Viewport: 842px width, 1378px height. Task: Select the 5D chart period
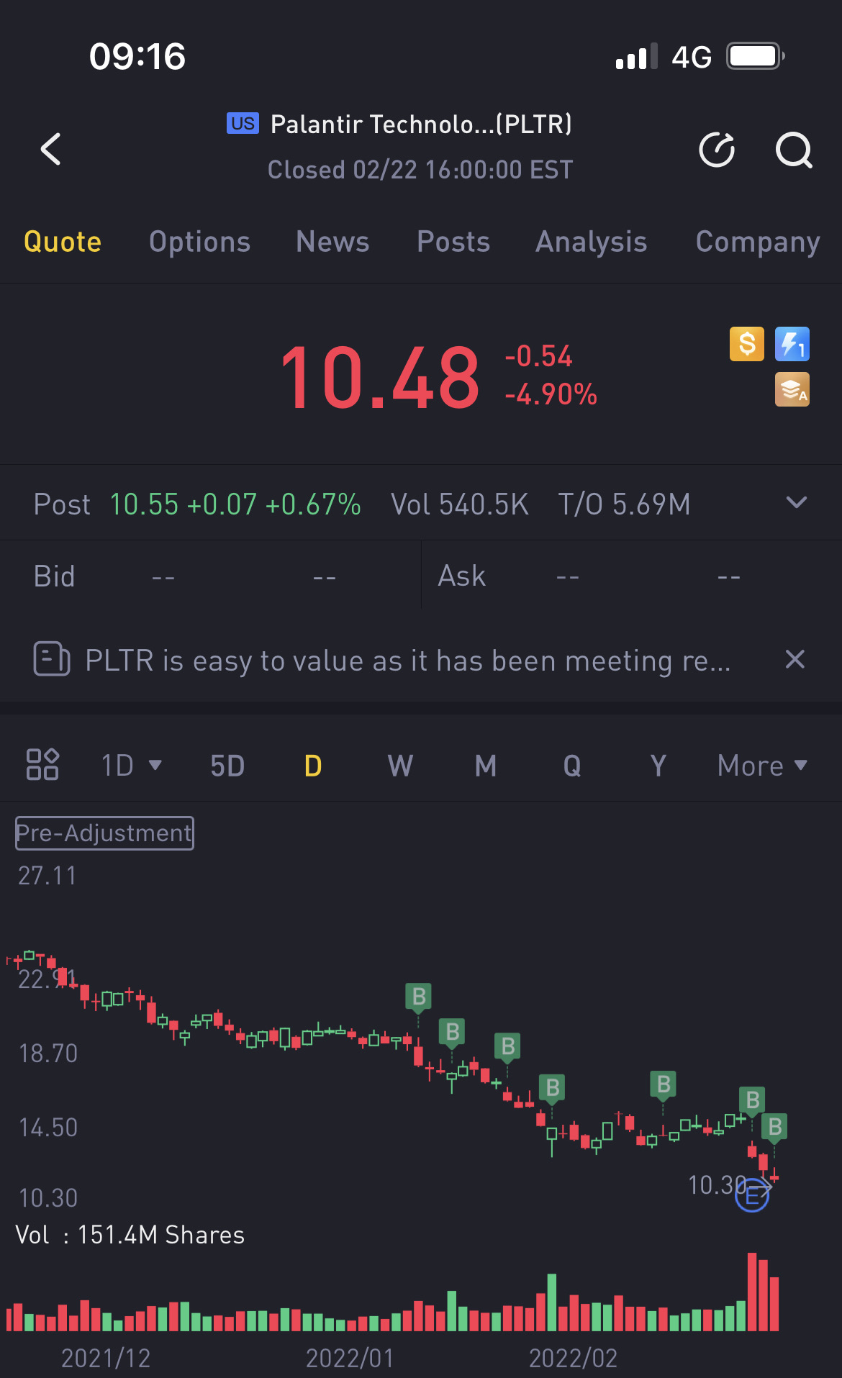[x=227, y=766]
